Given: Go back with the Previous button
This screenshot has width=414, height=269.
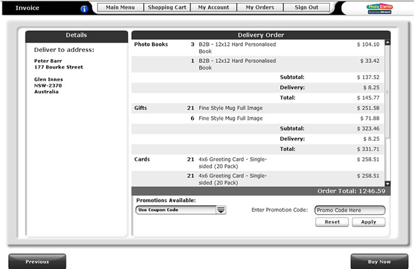Looking at the screenshot, I should pos(37,261).
